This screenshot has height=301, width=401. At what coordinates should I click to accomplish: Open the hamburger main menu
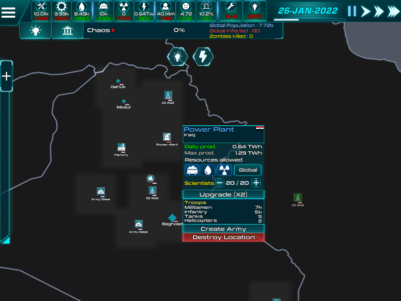[x=8, y=12]
